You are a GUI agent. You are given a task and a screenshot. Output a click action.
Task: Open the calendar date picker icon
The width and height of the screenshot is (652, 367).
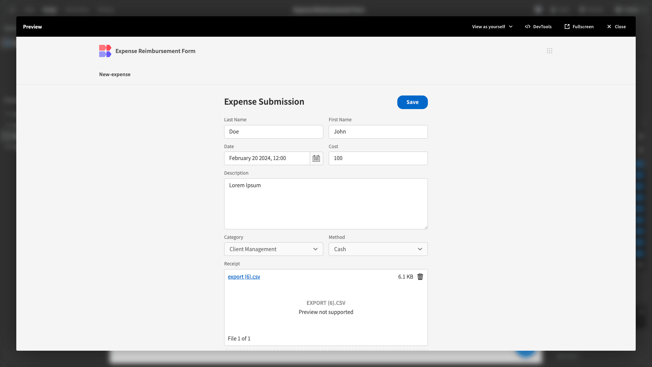coord(316,158)
